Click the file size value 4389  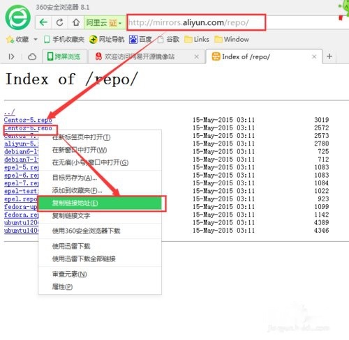coord(322,222)
